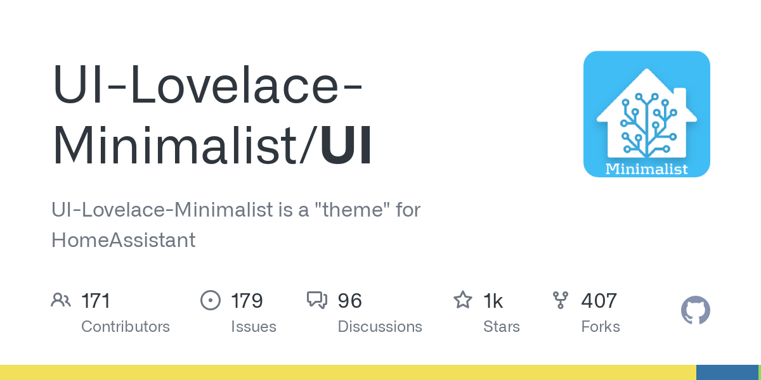Open the 96 discussions count
Image resolution: width=761 pixels, height=380 pixels.
[x=350, y=301]
